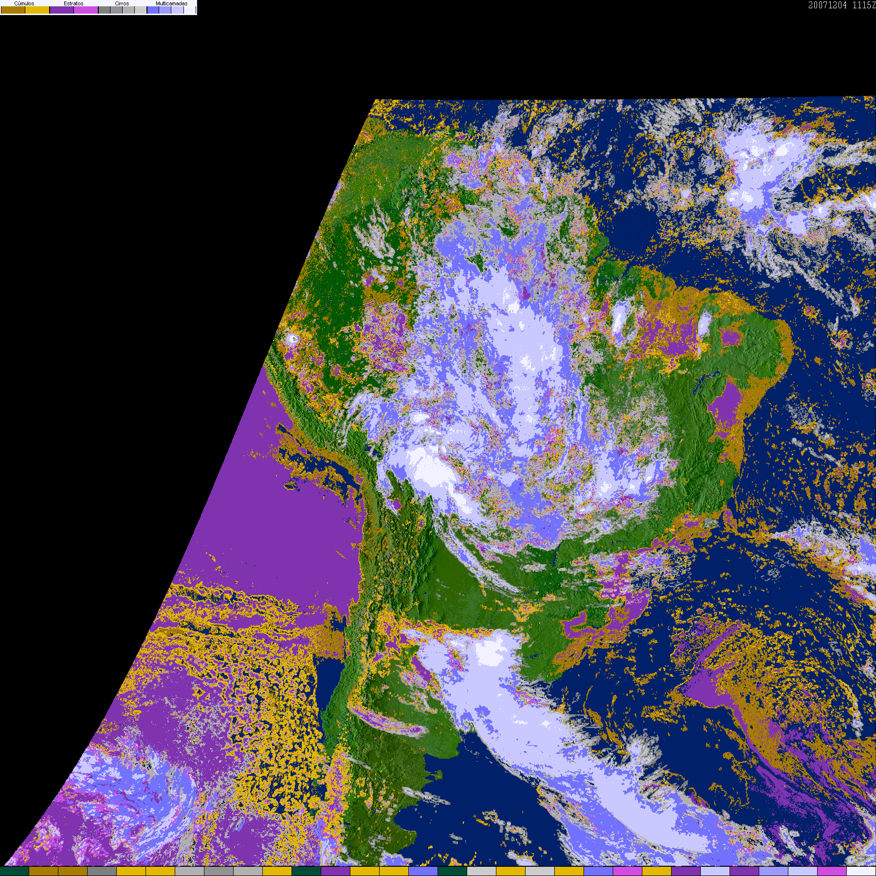Select the second darkest gray Cirros swatch
The height and width of the screenshot is (876, 876).
117,10
